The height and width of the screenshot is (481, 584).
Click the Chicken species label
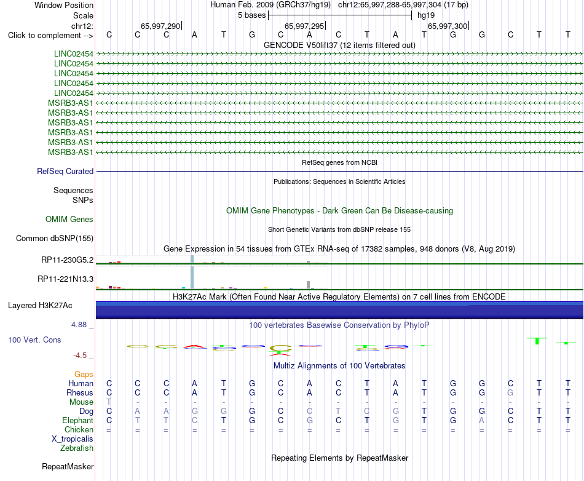(79, 429)
